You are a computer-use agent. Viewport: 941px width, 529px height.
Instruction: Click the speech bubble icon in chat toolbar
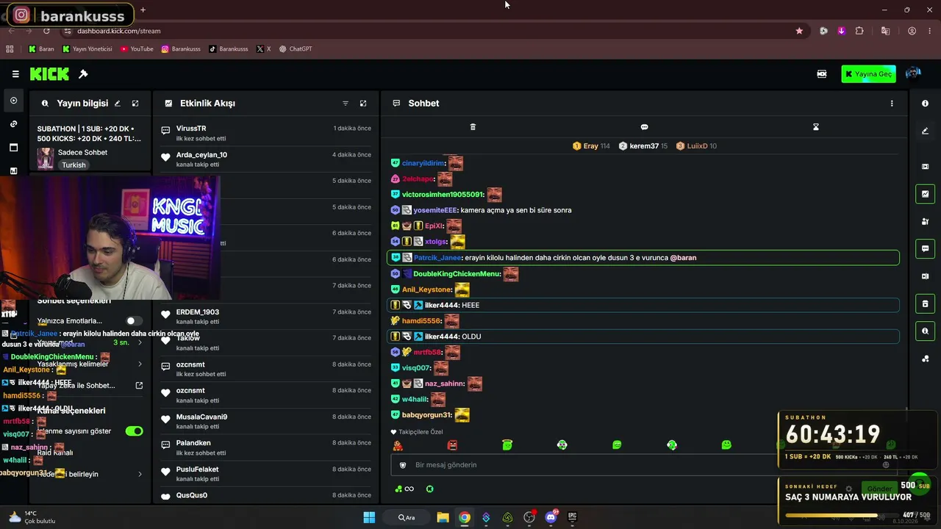click(644, 127)
